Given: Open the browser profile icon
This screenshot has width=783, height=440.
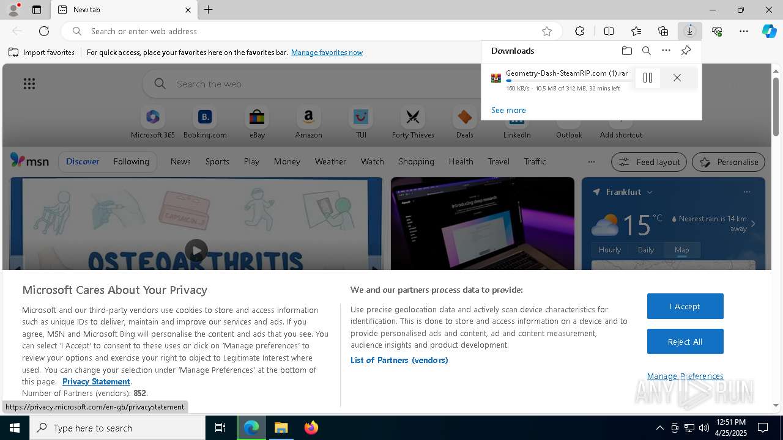Looking at the screenshot, I should click(x=13, y=10).
